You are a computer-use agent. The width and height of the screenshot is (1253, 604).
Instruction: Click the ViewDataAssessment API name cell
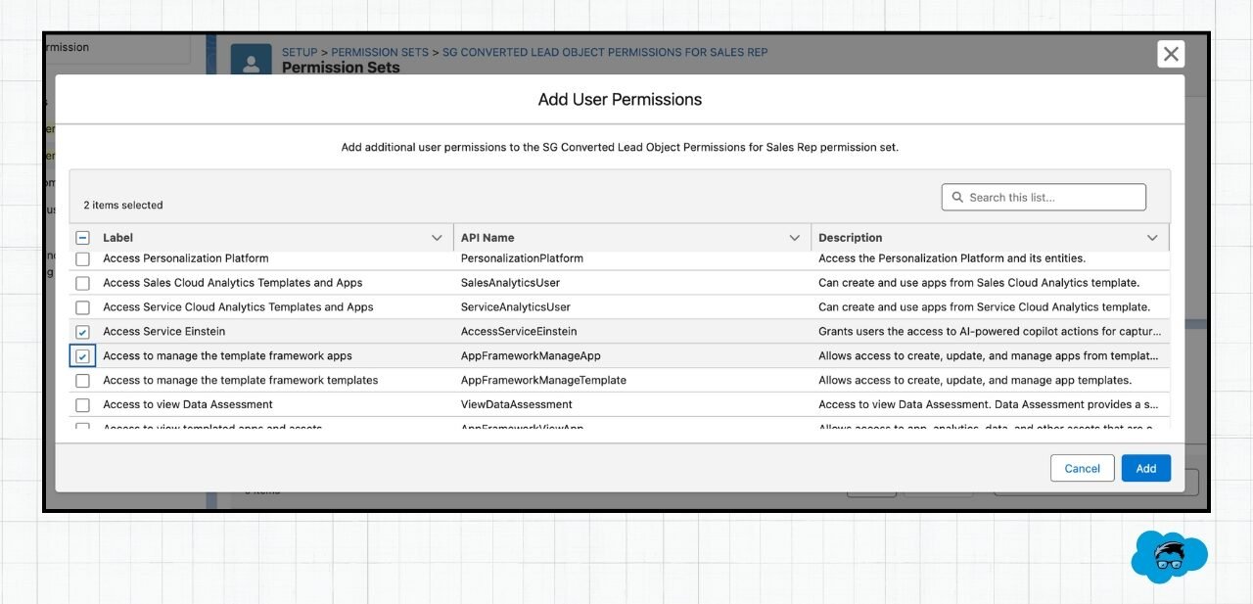click(x=517, y=405)
